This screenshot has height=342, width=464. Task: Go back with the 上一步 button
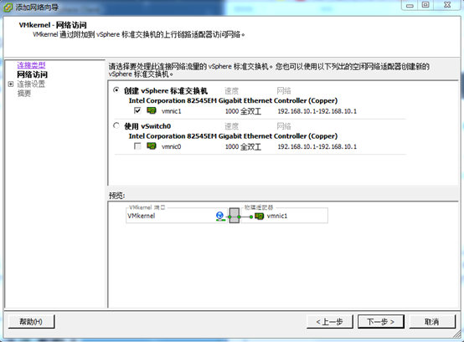coord(330,321)
